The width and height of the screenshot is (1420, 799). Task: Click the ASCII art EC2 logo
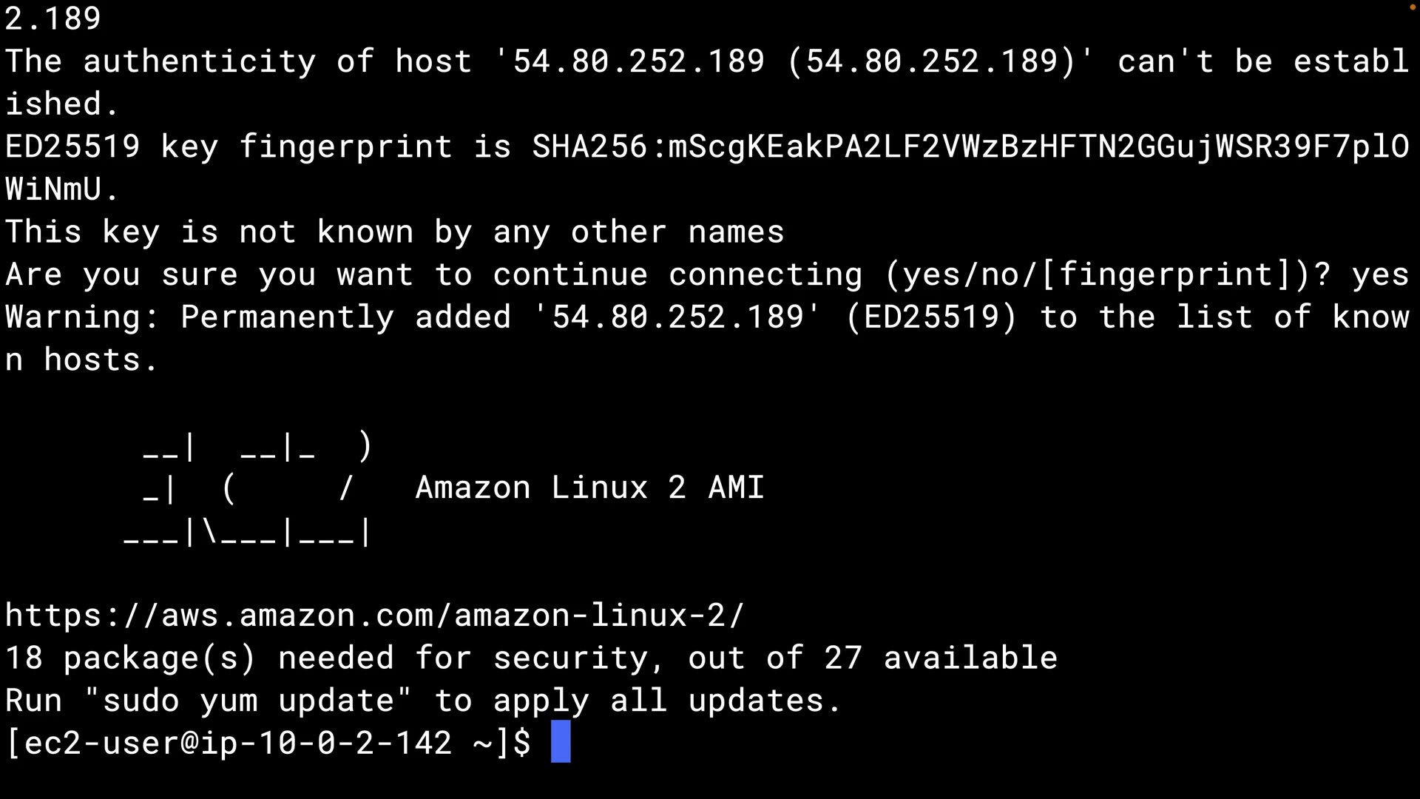[248, 488]
